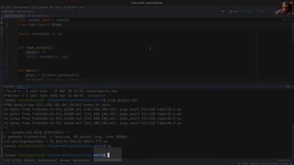The height and width of the screenshot is (165, 294).
Task: Toggle the Terminal tool window button
Action: [65, 160]
